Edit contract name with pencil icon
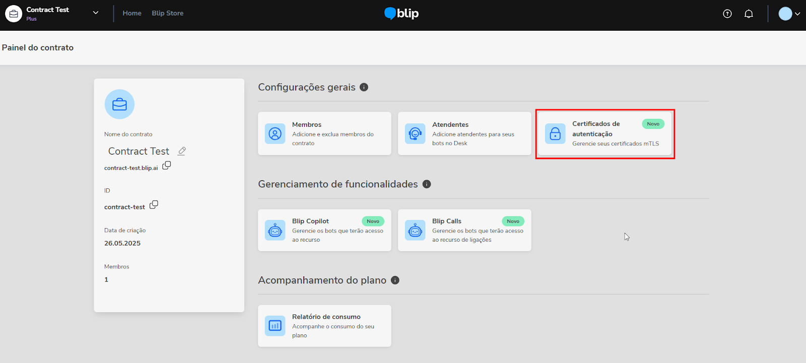Image resolution: width=806 pixels, height=363 pixels. [182, 151]
